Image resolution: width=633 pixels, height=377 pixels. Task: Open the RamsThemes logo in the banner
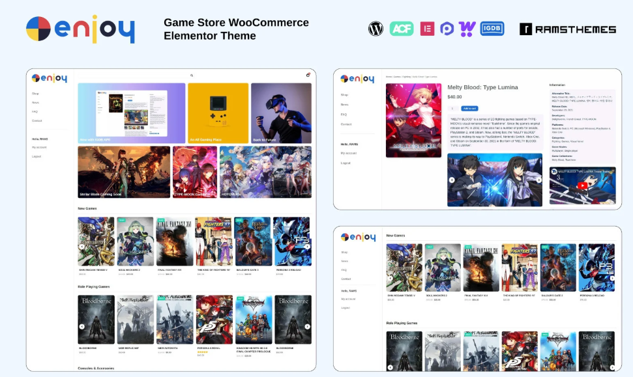tap(568, 29)
